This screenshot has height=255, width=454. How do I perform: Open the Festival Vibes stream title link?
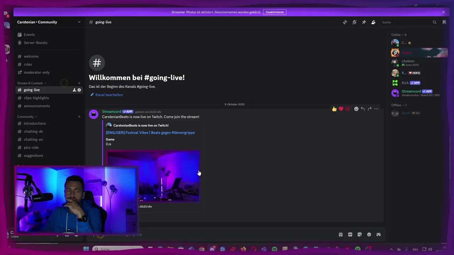[x=150, y=132]
